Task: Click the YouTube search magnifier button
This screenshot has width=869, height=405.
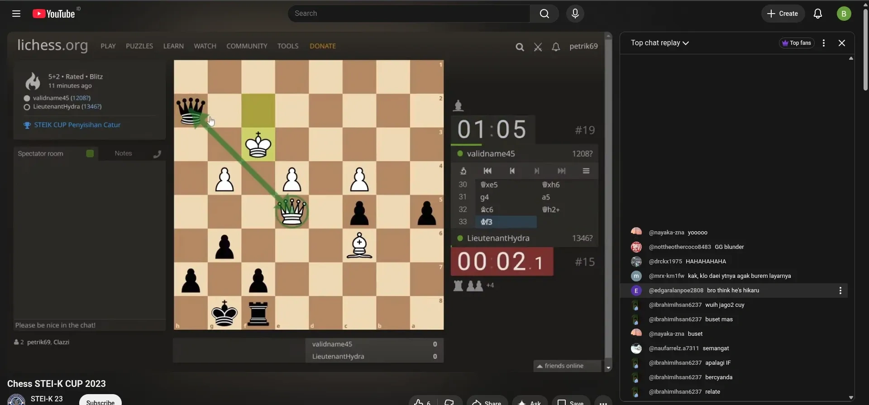Action: 544,14
